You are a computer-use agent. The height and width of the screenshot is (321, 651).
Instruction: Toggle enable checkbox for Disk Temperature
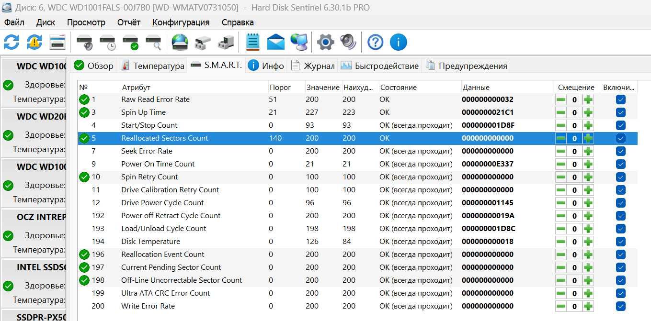[x=621, y=242]
